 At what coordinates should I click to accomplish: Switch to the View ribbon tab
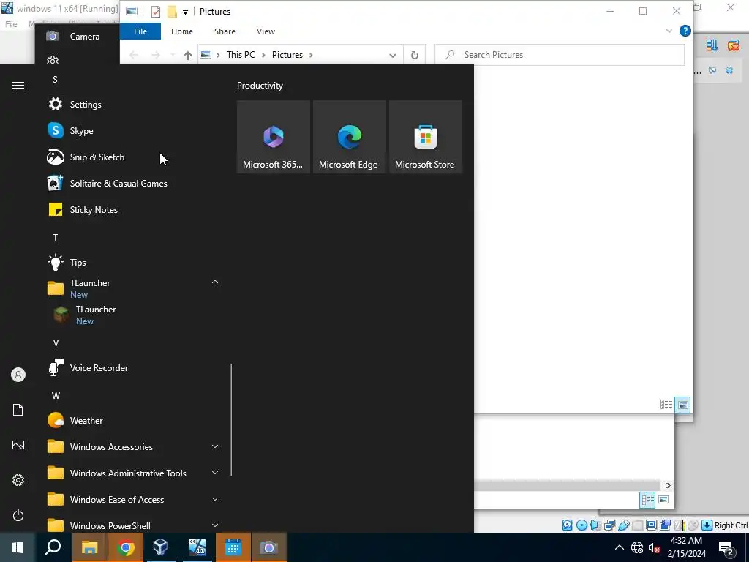(266, 31)
